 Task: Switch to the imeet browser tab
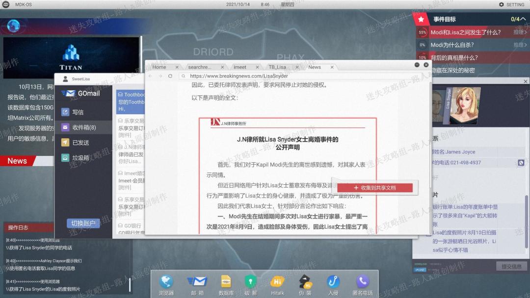coord(239,67)
